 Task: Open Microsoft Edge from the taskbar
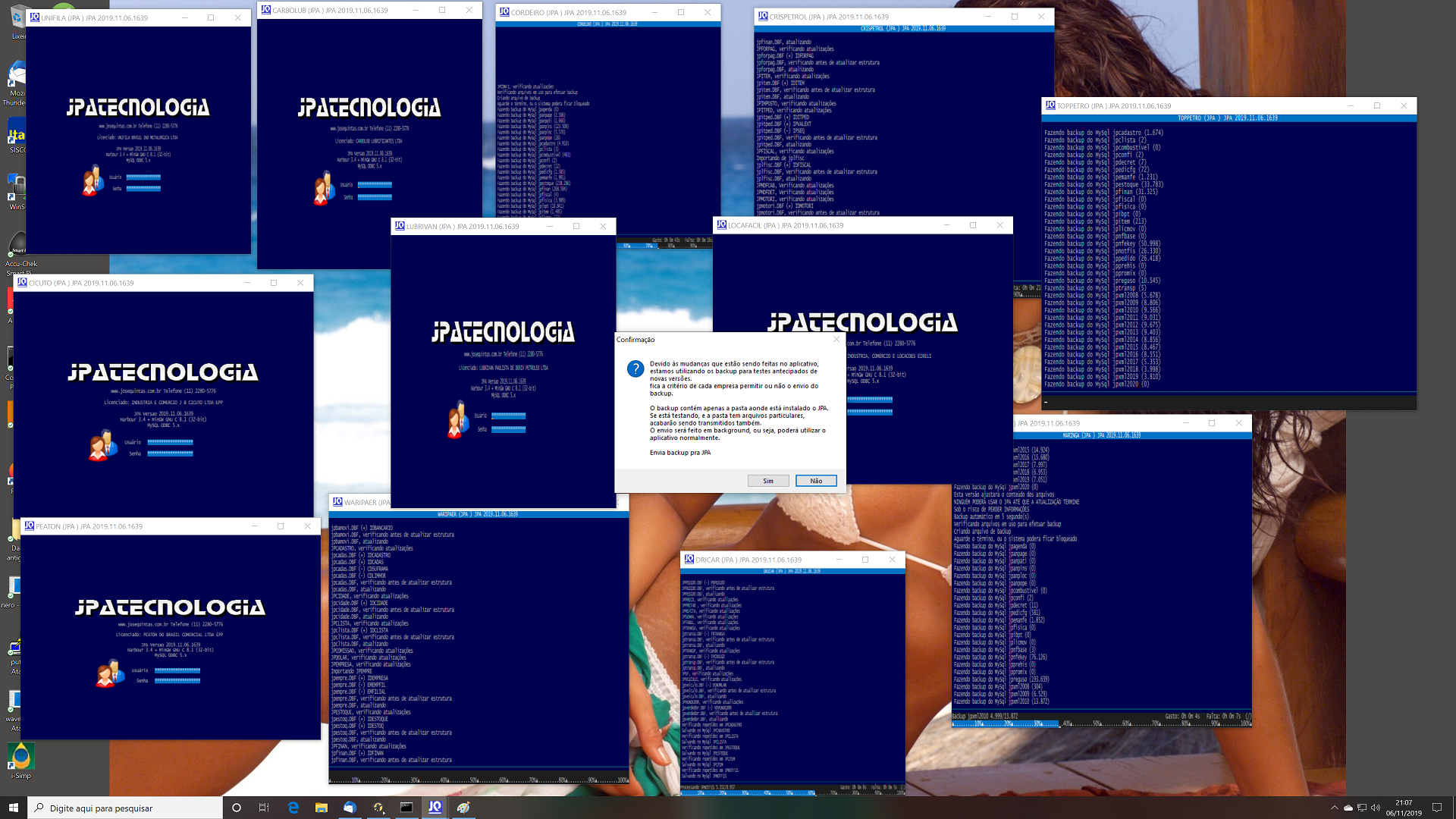pyautogui.click(x=293, y=808)
